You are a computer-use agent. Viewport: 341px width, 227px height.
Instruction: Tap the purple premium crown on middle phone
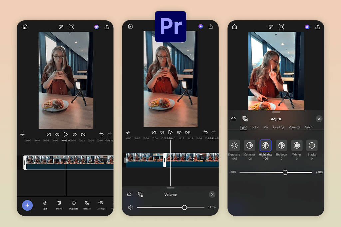pos(201,26)
